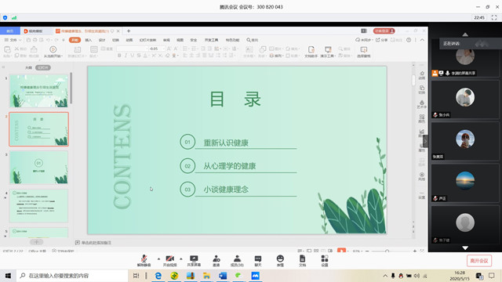Open the emoji (表情) reactions
The image size is (502, 282).
(280, 260)
